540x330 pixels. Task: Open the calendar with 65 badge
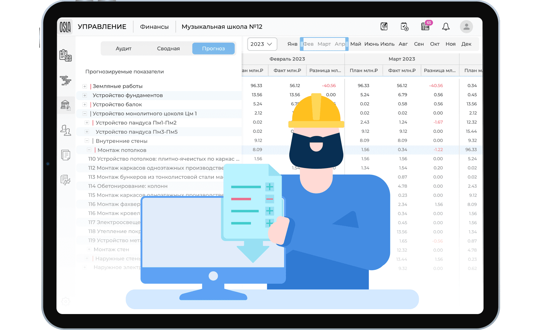click(x=425, y=27)
